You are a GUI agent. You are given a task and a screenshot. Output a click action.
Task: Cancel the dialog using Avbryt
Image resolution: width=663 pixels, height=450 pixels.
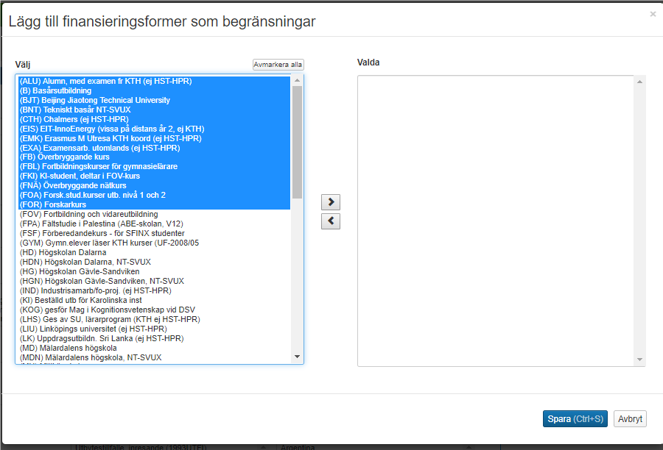point(630,419)
